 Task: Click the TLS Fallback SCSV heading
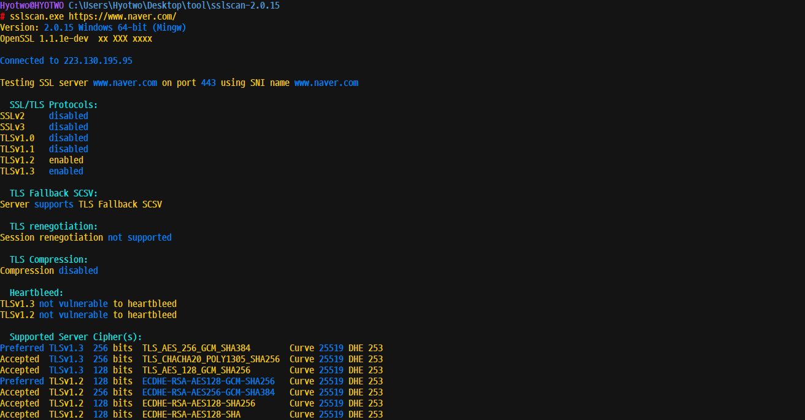(x=54, y=193)
